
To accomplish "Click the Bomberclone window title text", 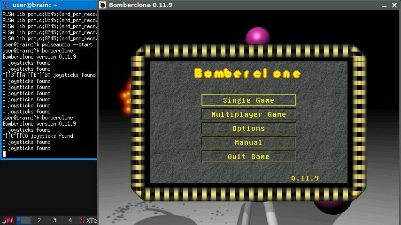I will click(x=134, y=5).
